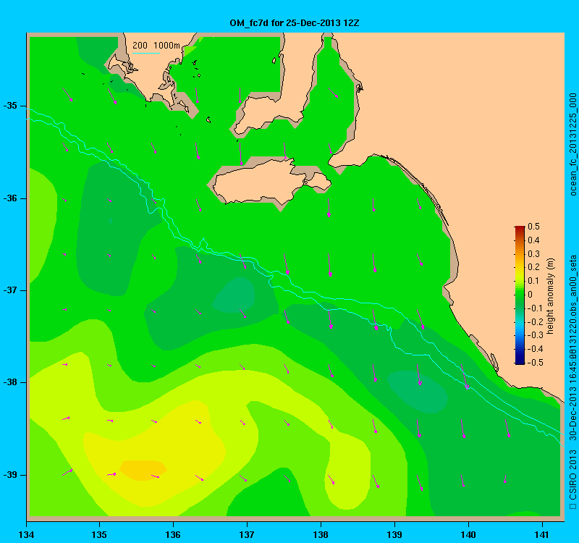The height and width of the screenshot is (543, 579).
Task: Click the '-0.2' value on the color scale
Action: pos(534,321)
